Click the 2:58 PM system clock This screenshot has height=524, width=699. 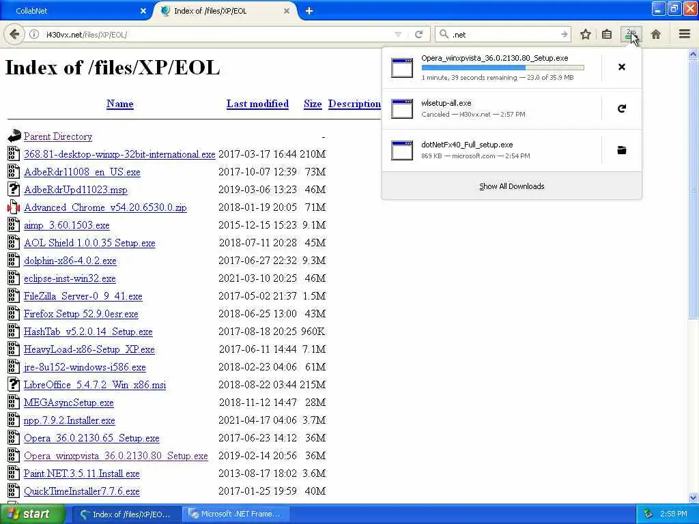click(x=673, y=514)
